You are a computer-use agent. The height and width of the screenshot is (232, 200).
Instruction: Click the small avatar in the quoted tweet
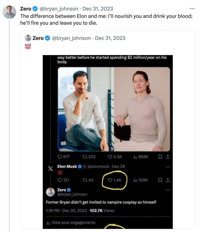pyautogui.click(x=28, y=38)
